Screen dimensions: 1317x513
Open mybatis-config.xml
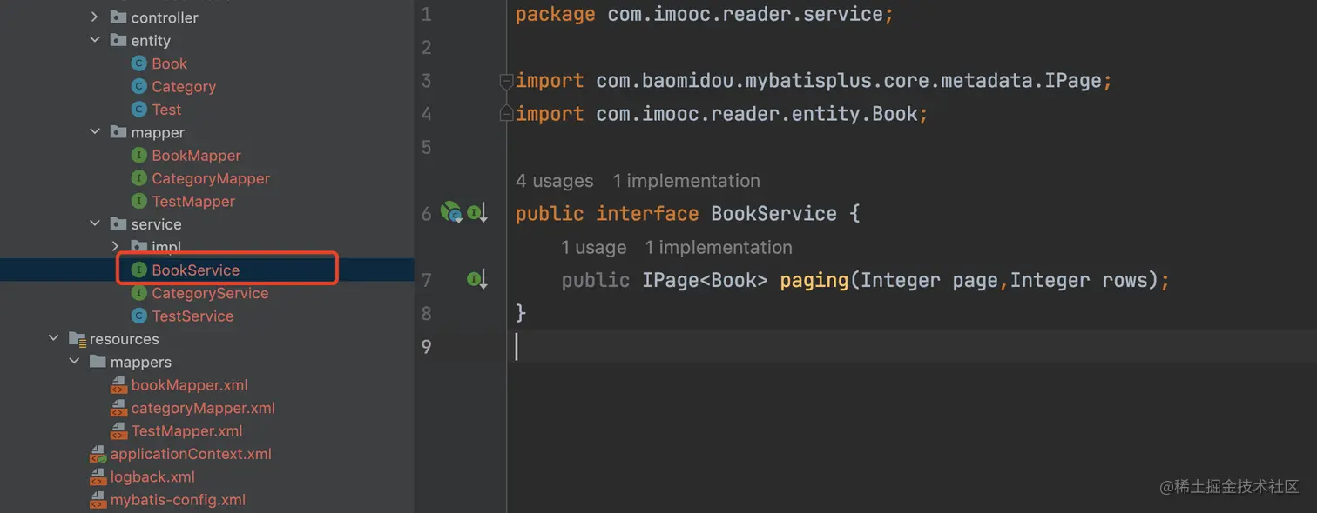(178, 500)
